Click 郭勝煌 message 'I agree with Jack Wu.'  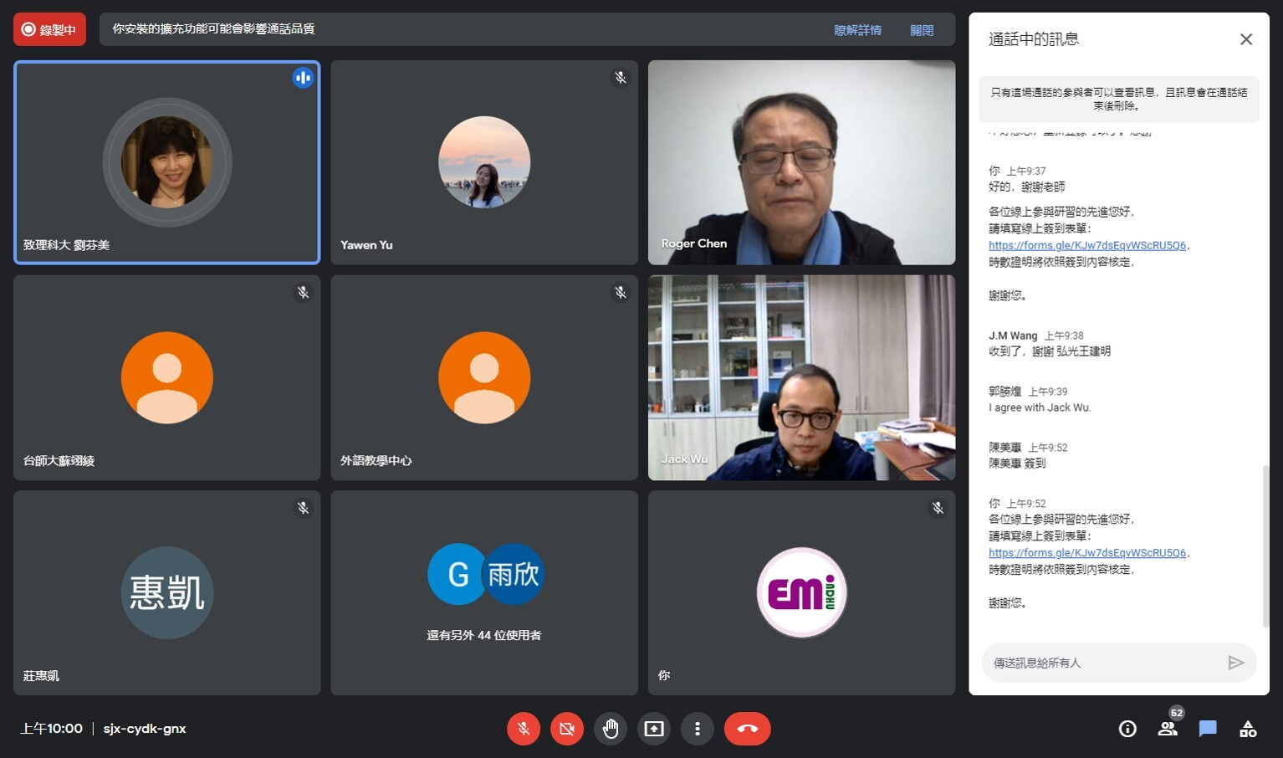coord(1040,407)
